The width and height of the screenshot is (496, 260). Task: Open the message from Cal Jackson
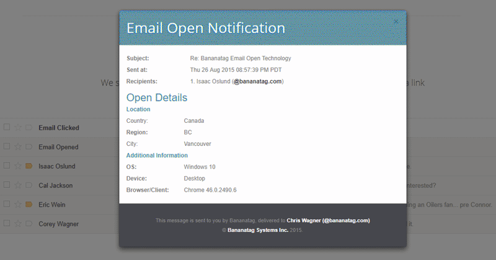[x=56, y=186]
